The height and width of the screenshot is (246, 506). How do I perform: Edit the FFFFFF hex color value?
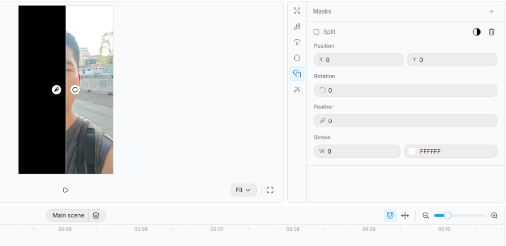coord(430,152)
